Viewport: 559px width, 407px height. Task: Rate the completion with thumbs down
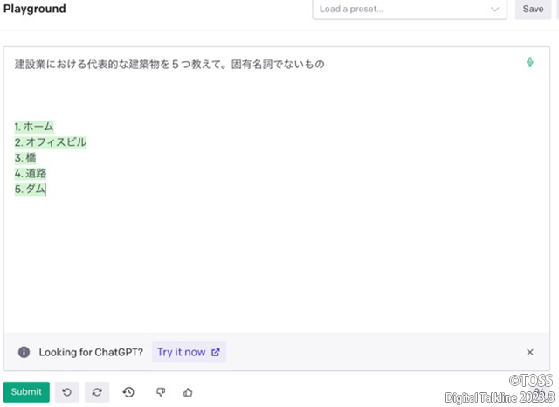(x=160, y=392)
